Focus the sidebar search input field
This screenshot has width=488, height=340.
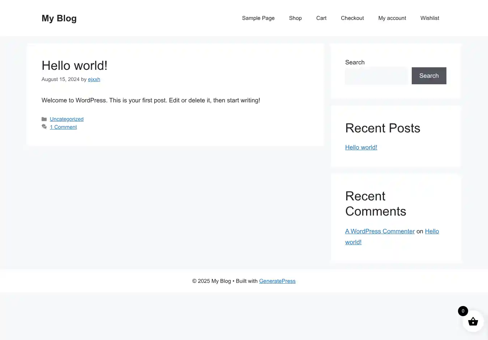(x=376, y=76)
